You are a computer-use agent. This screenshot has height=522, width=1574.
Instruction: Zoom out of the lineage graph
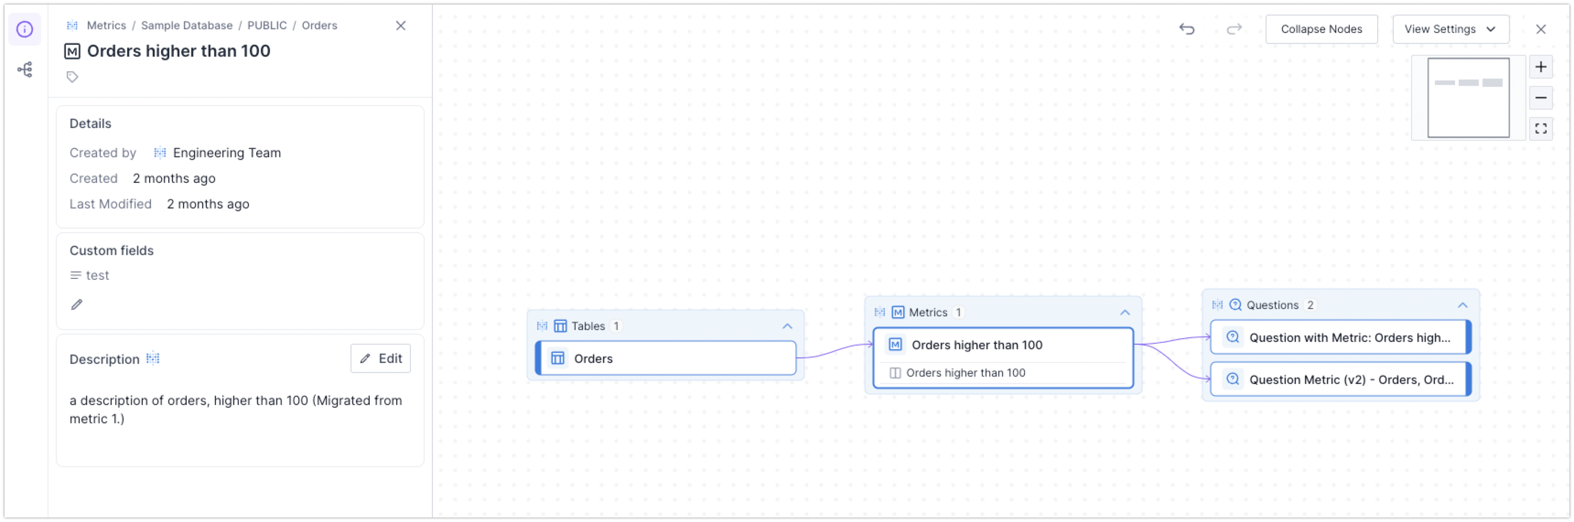tap(1541, 98)
